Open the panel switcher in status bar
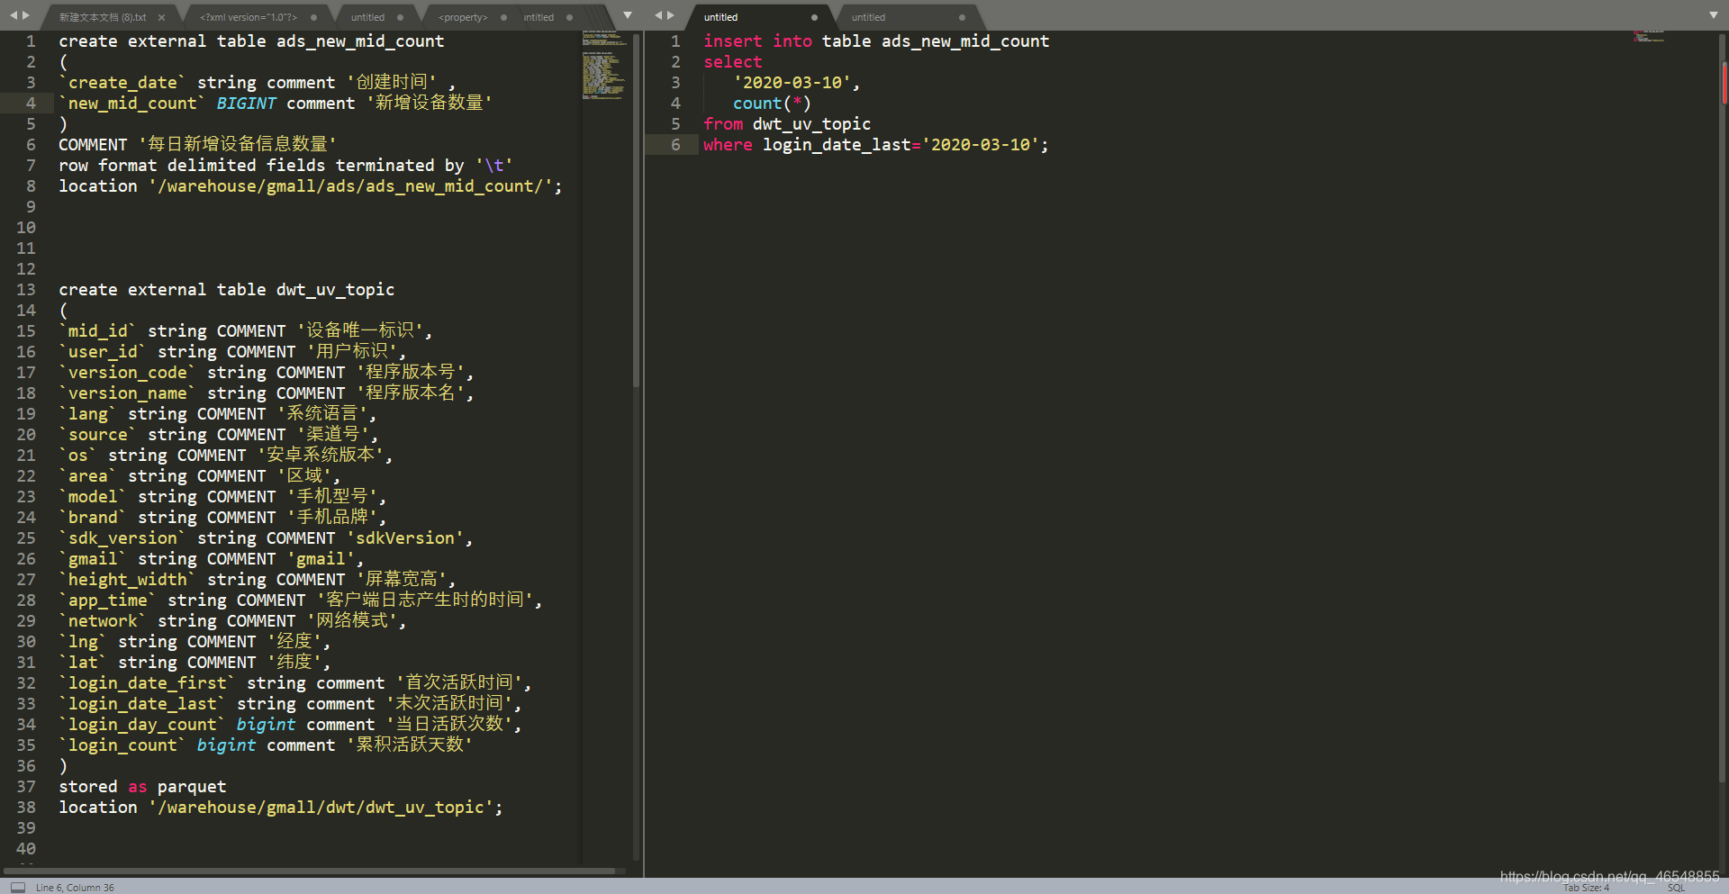 click(x=18, y=887)
